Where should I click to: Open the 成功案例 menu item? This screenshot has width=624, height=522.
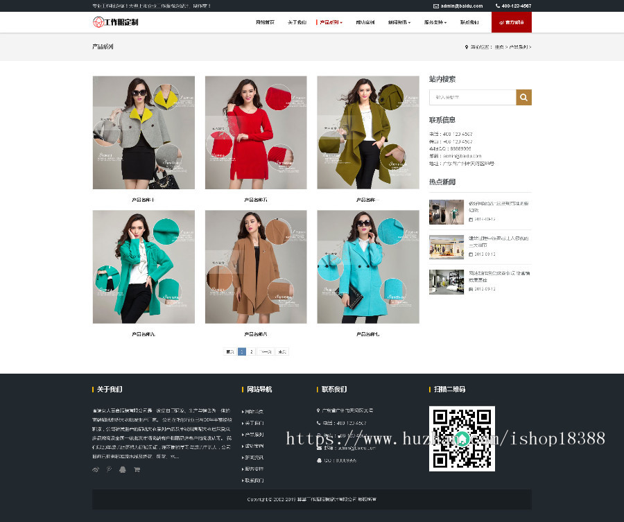pos(364,21)
